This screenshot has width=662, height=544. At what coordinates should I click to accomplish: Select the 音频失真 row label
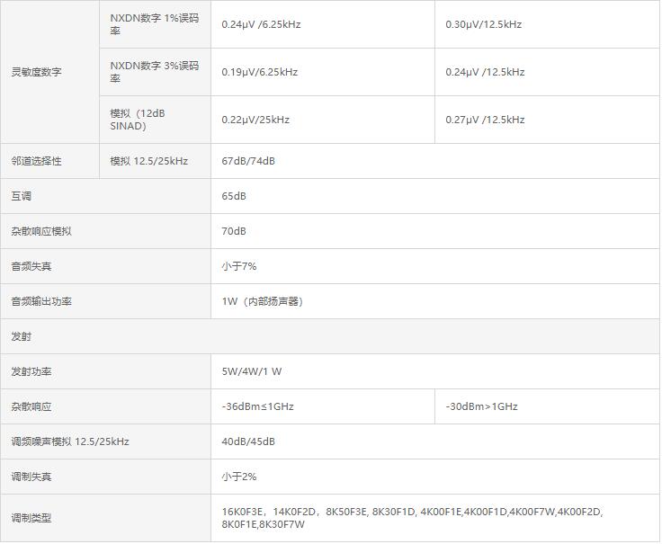click(31, 266)
